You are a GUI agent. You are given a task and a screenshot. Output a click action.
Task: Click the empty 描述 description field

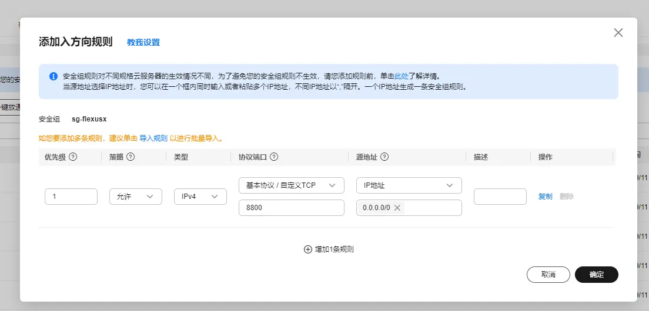coord(500,197)
